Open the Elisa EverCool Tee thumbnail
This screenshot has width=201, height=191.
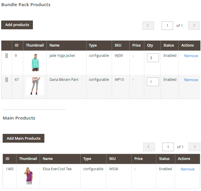pyautogui.click(x=29, y=176)
